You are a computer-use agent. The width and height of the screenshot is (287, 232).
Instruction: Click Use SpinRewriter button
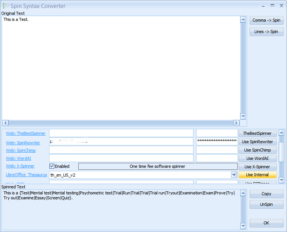point(257,142)
